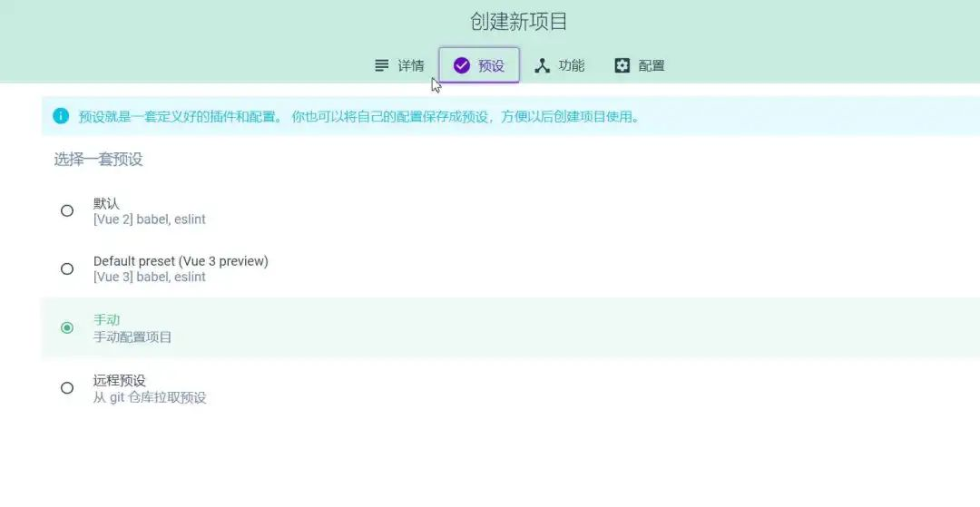Select the 预设 preset tab
980x507 pixels.
pos(479,65)
